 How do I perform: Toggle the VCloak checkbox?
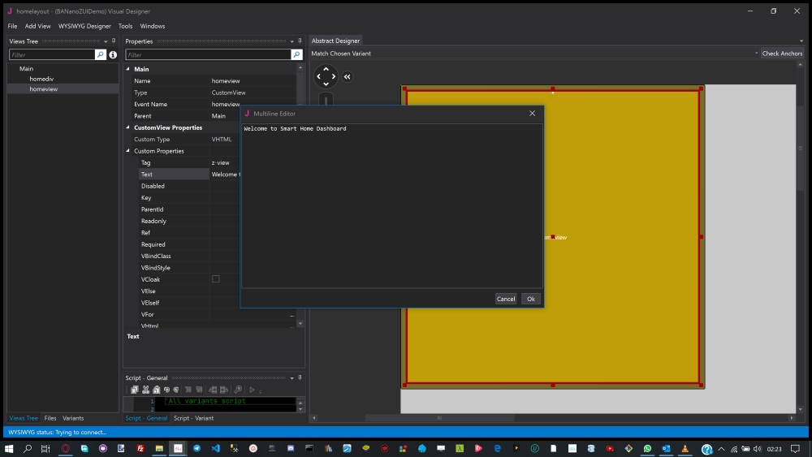coord(216,279)
